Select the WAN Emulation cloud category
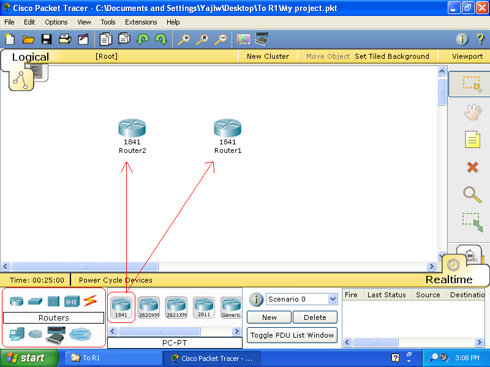This screenshot has width=490, height=367. click(36, 334)
